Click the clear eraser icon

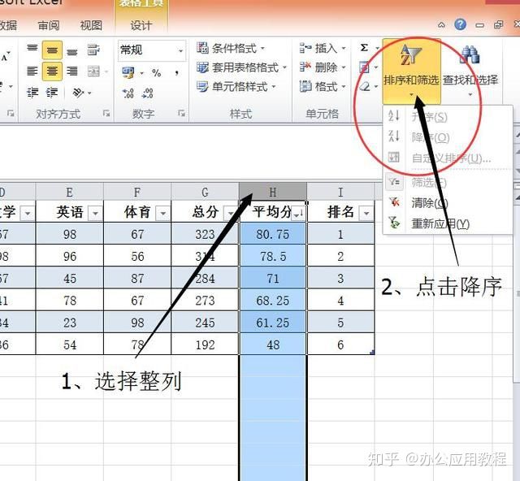[x=365, y=87]
